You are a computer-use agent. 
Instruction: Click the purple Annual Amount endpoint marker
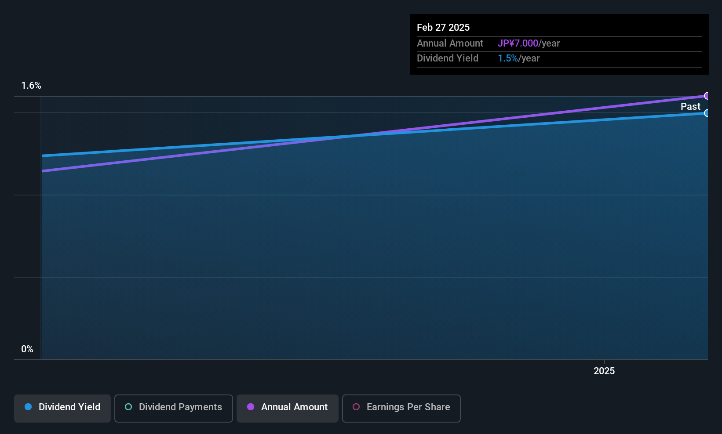[707, 96]
